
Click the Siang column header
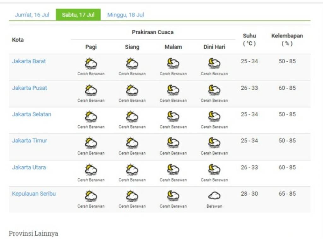132,47
